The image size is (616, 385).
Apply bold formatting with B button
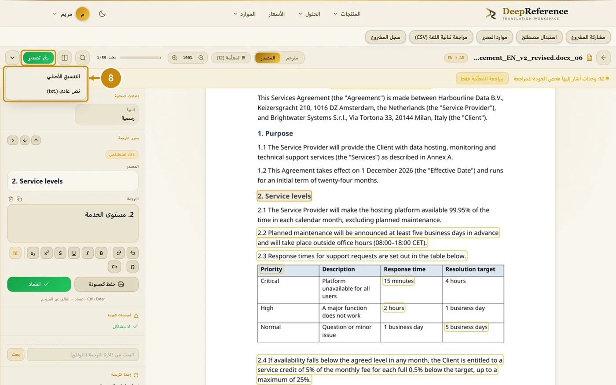tap(101, 253)
